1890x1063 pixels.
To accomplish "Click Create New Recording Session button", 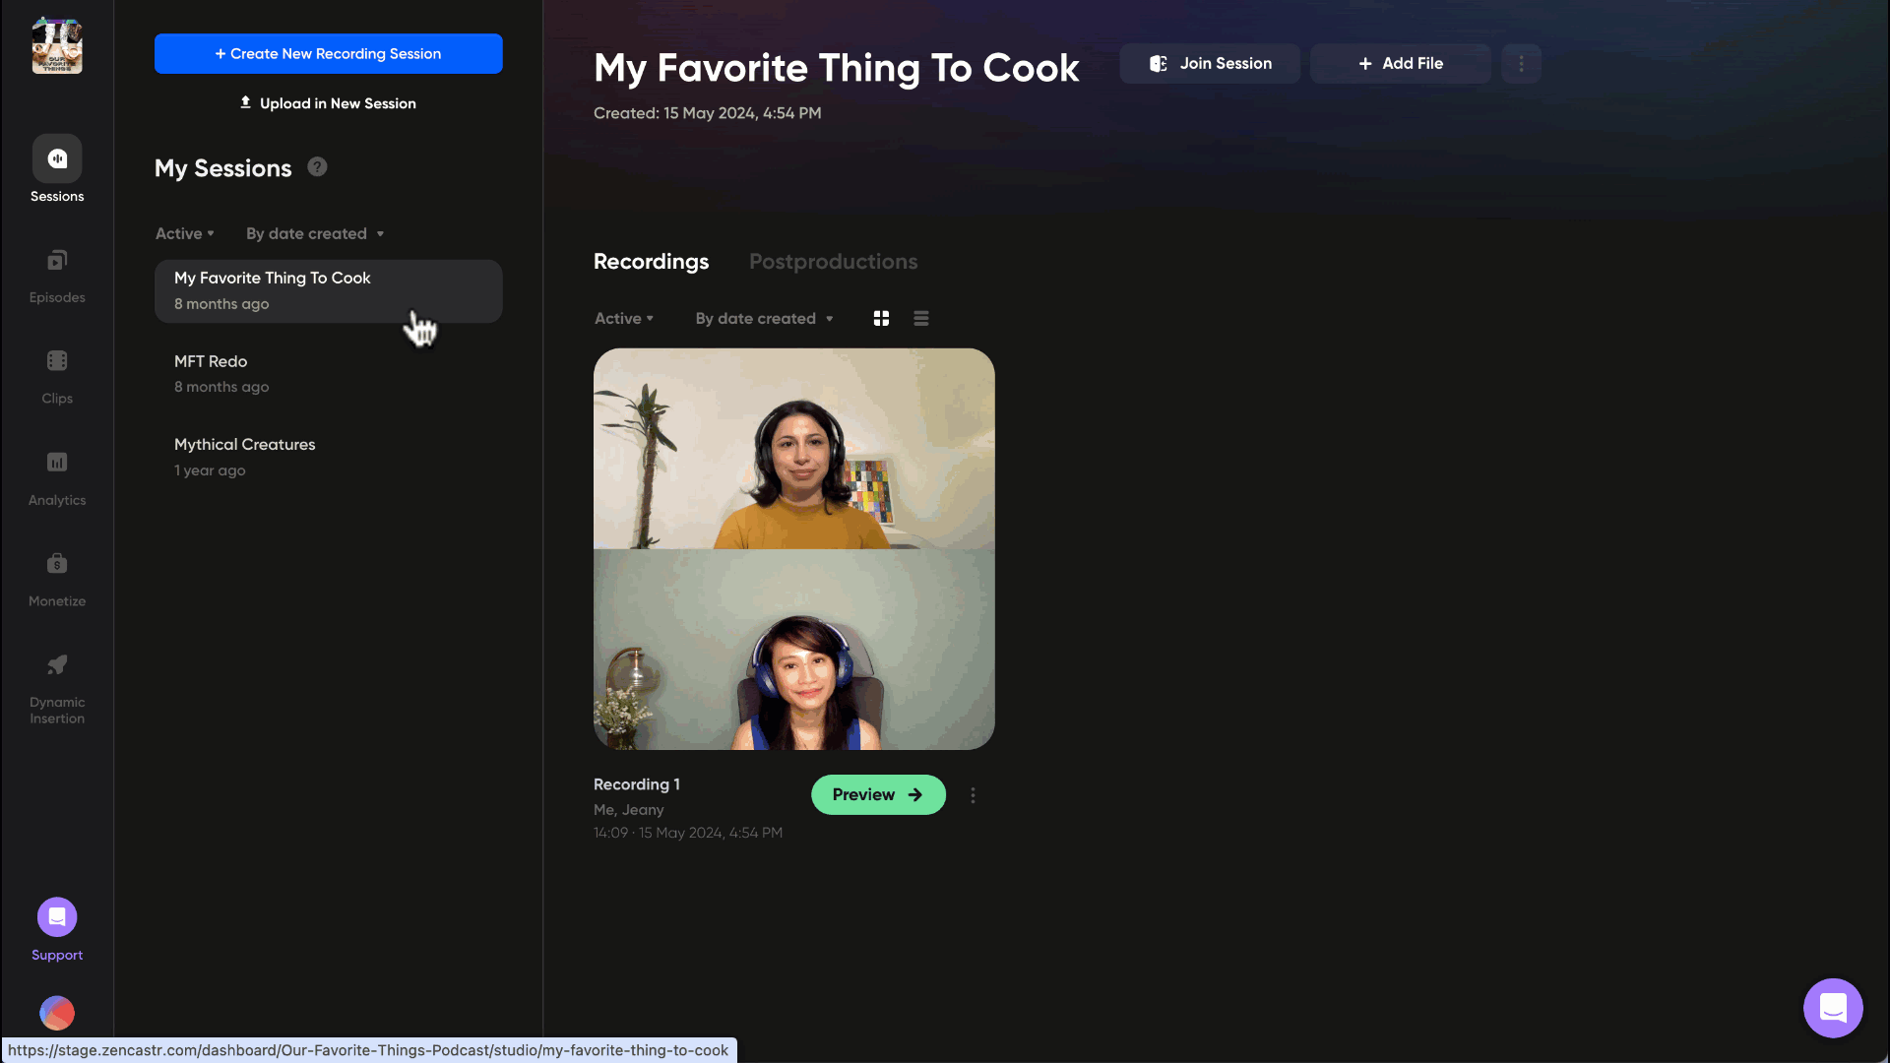I will (x=328, y=54).
